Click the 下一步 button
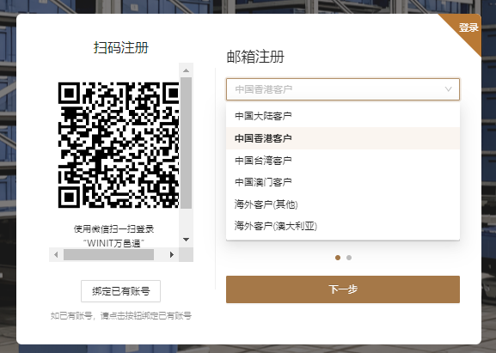The image size is (496, 353). 343,289
